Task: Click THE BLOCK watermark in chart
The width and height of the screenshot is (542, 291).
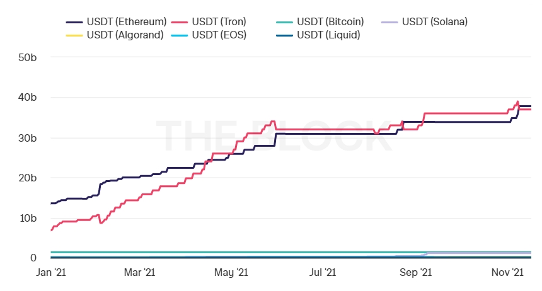Action: coord(274,134)
